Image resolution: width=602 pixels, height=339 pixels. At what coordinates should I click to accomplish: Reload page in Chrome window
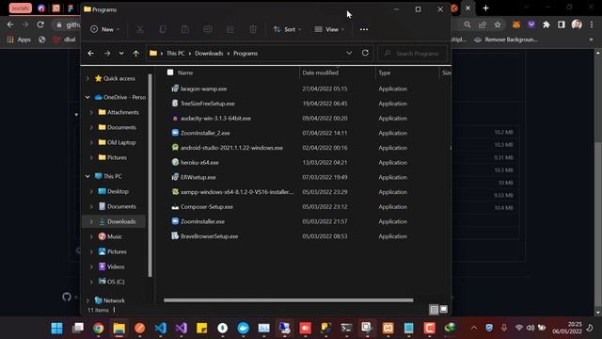40,24
